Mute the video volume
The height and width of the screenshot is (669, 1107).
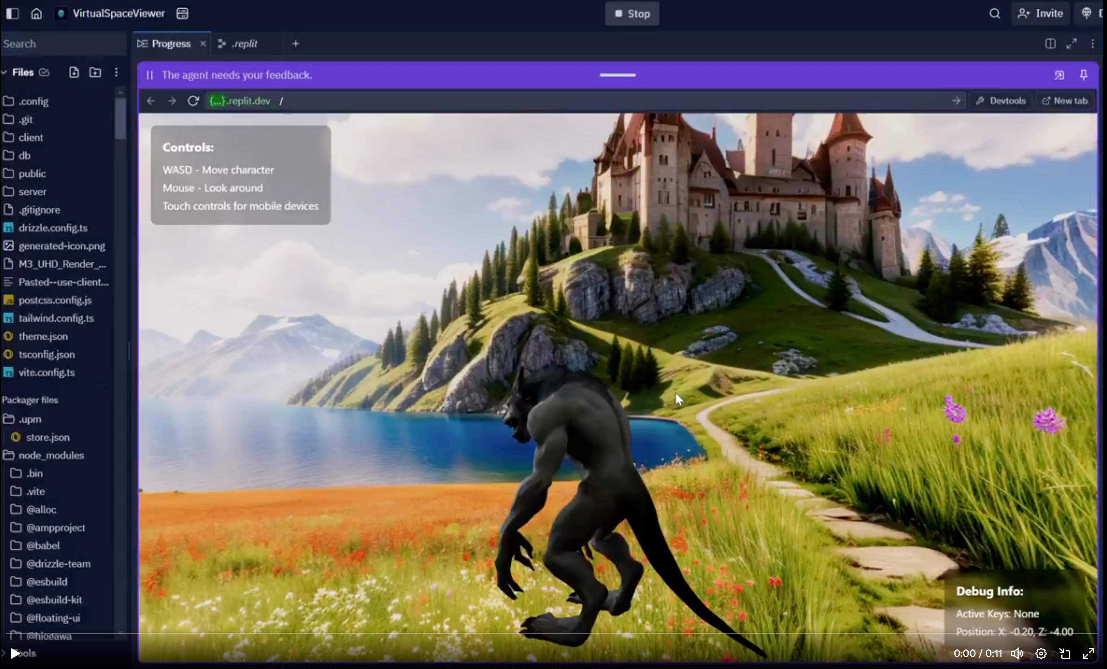click(x=1017, y=653)
